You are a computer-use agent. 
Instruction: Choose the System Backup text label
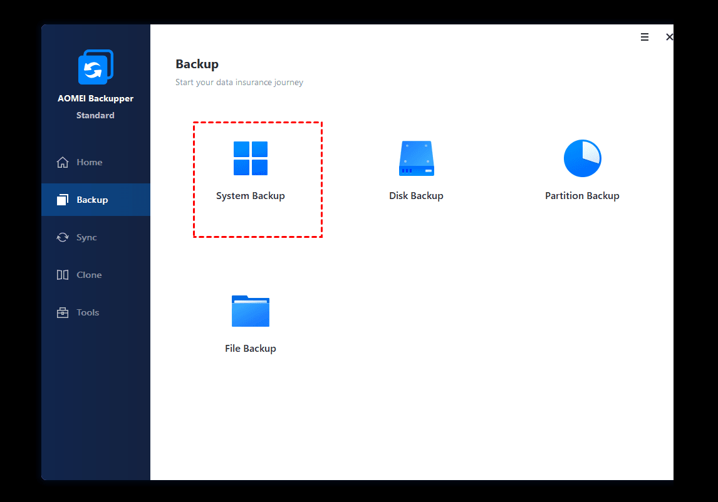pyautogui.click(x=251, y=196)
